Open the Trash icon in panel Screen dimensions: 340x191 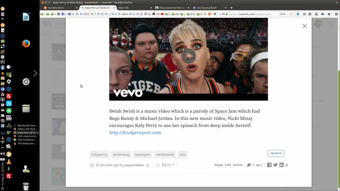point(26,186)
